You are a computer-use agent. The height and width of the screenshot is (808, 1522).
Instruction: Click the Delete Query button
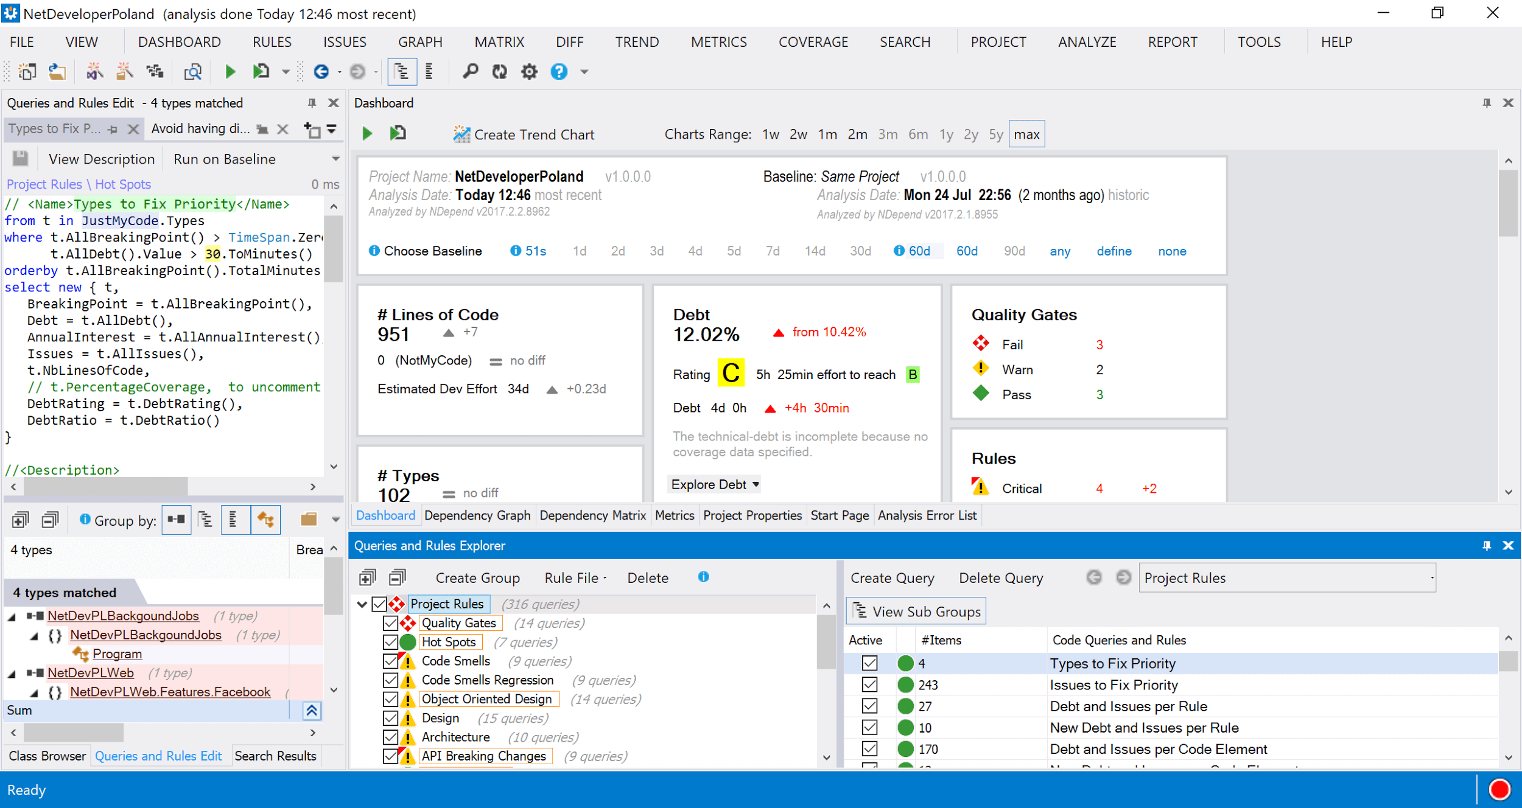(1001, 578)
